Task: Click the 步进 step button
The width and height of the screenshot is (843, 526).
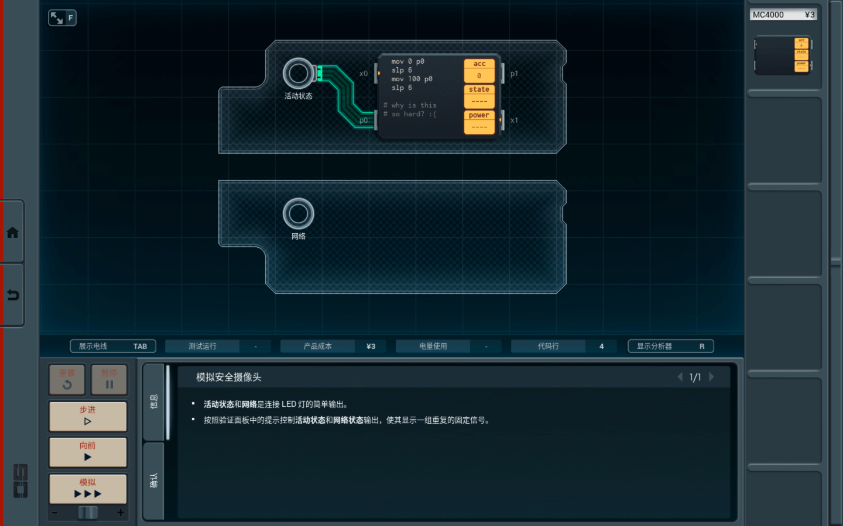Action: (x=88, y=416)
